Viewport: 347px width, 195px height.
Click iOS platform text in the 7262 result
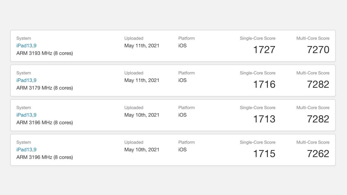pyautogui.click(x=182, y=150)
